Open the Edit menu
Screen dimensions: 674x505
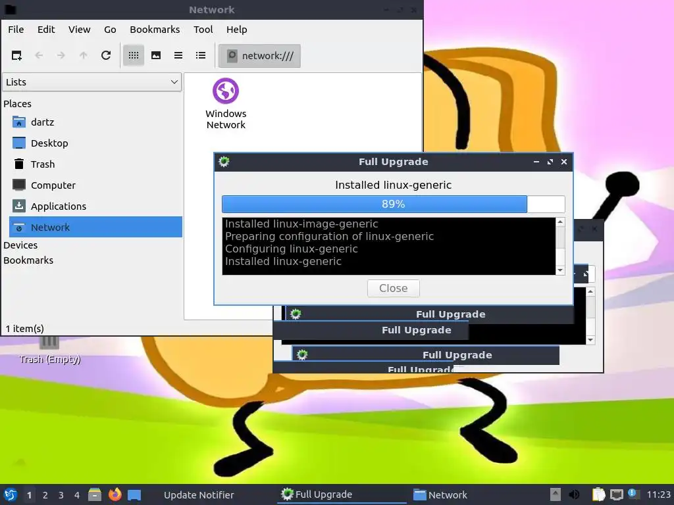46,30
